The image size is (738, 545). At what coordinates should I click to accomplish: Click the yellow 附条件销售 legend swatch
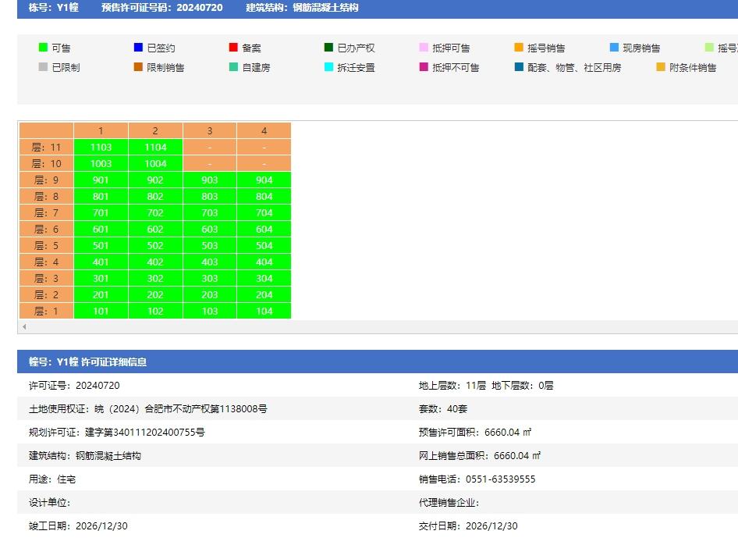point(661,67)
